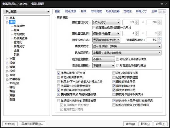Viewport: 170px width, 128px height.
Task: Expand the 字幕 tree node
Action: (x=7, y=59)
